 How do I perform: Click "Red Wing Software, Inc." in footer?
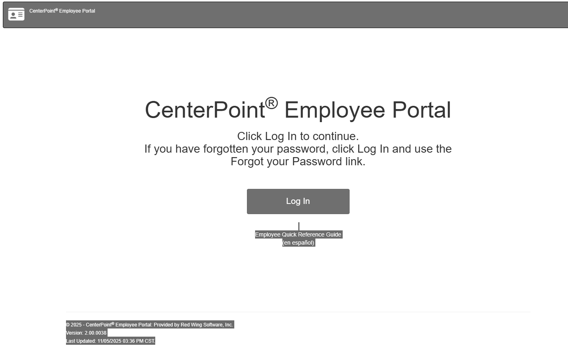[207, 325]
